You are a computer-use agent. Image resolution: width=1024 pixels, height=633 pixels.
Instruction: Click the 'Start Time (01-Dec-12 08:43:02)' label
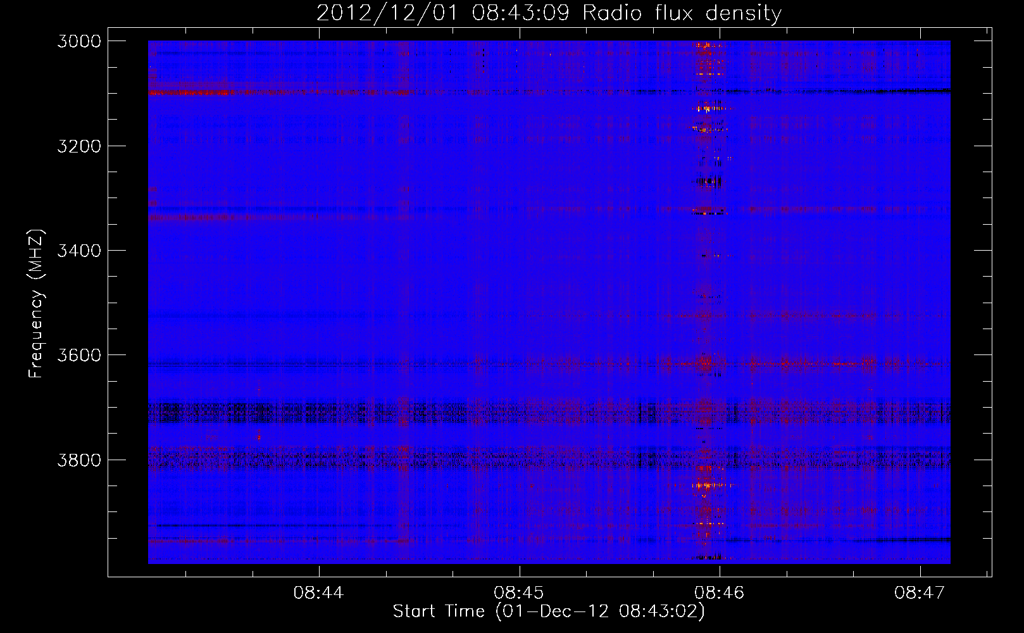tap(549, 611)
